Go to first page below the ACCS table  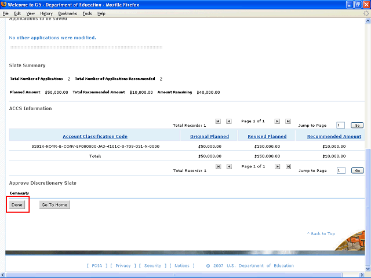click(x=218, y=166)
